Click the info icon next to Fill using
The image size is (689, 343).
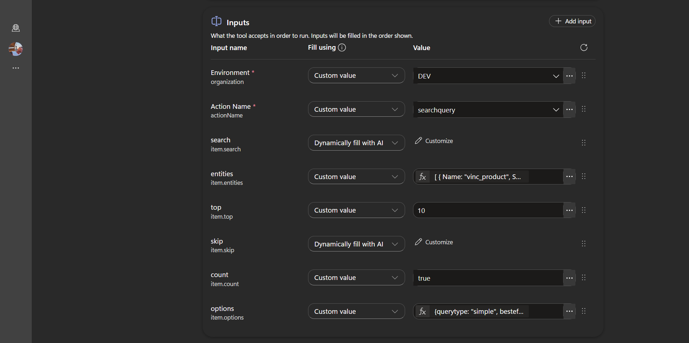coord(342,48)
